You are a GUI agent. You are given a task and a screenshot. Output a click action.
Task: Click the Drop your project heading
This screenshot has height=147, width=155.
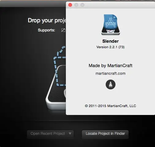[x=47, y=20]
